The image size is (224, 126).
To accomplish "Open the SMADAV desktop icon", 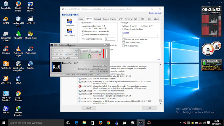I will point(18,35).
